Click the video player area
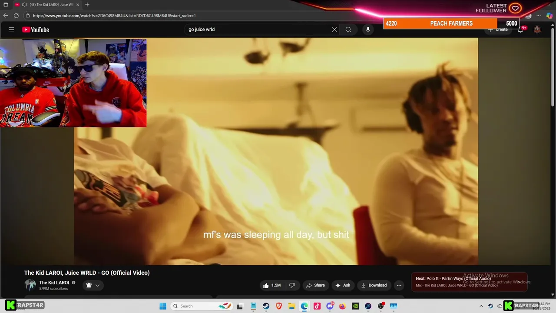 276,151
